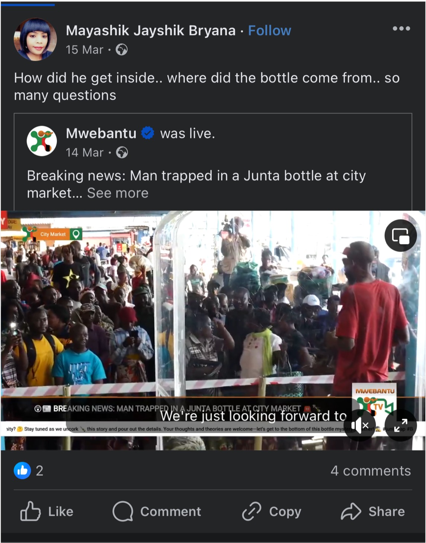426x543 pixels.
Task: Click Mayashik Jayshik Bryana's profile picture
Action: (35, 40)
